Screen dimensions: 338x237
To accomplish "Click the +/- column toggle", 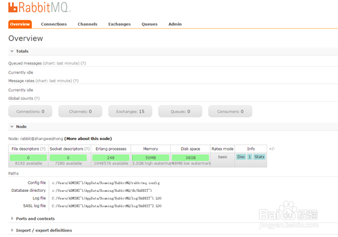I will (272, 149).
